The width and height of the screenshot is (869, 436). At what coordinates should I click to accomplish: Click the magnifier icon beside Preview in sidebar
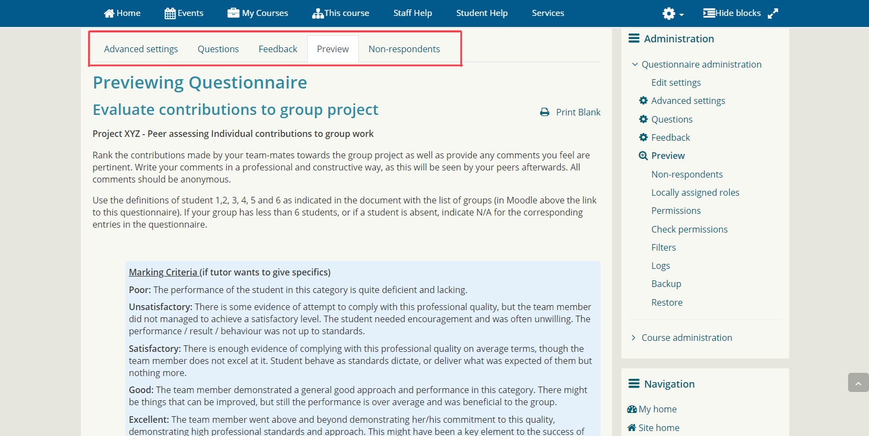[x=643, y=156]
